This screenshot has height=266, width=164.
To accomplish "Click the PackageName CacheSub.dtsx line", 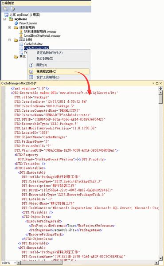I will [x=65, y=230].
